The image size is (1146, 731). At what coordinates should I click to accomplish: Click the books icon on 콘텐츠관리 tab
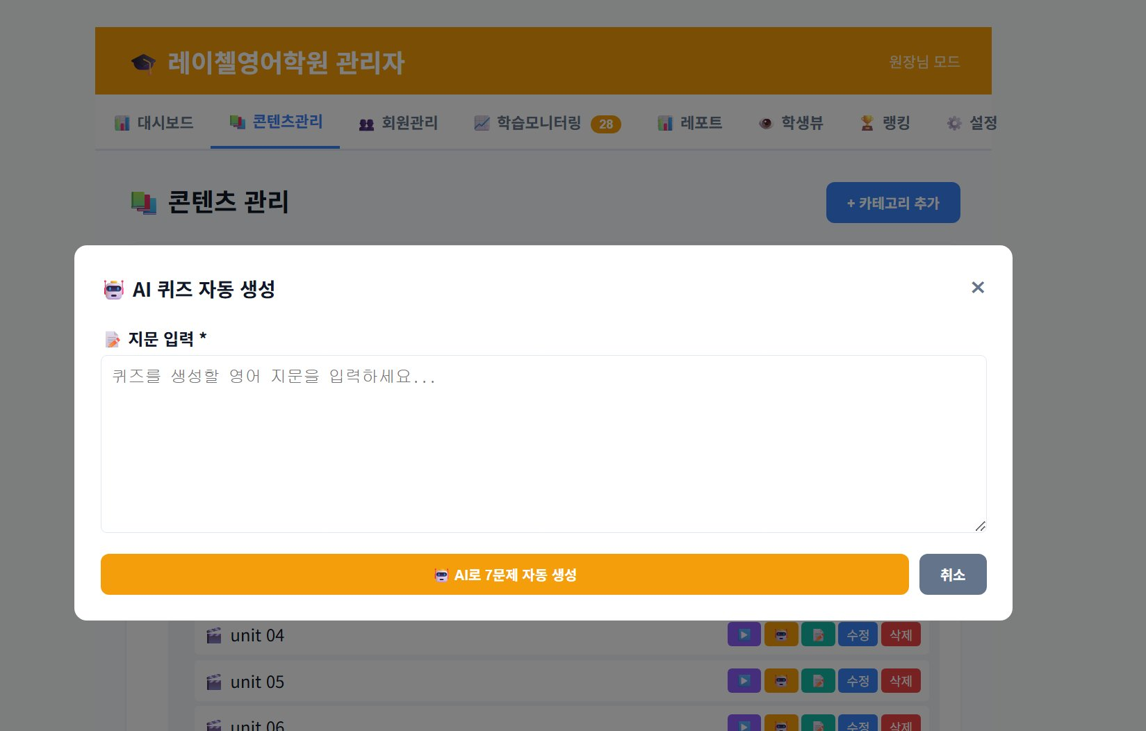238,122
